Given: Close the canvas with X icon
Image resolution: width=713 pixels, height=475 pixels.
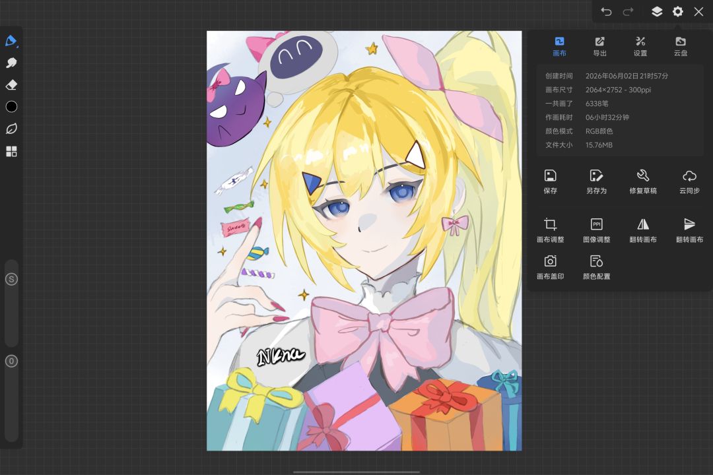Looking at the screenshot, I should pyautogui.click(x=699, y=11).
